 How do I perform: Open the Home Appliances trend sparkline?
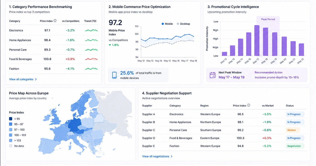[91, 40]
